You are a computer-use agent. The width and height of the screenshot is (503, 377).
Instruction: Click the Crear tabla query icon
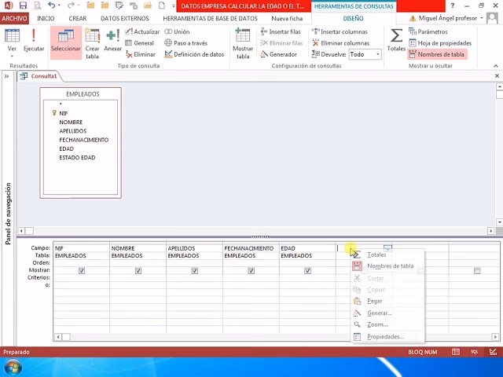[92, 44]
